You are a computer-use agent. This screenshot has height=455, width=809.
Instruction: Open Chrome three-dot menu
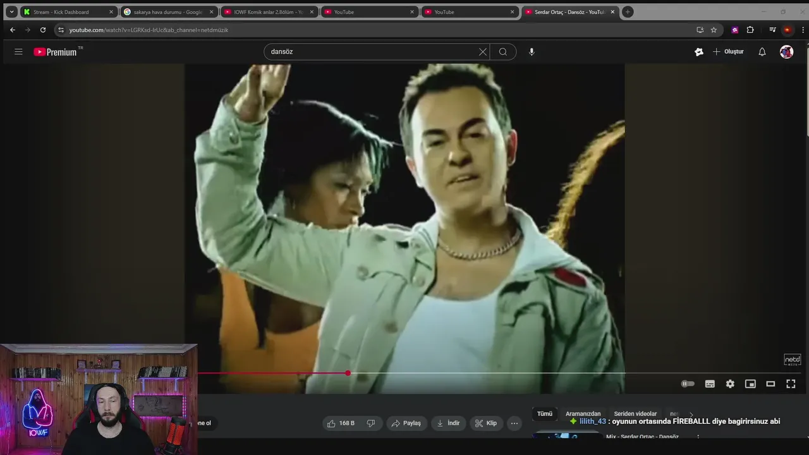pyautogui.click(x=803, y=30)
